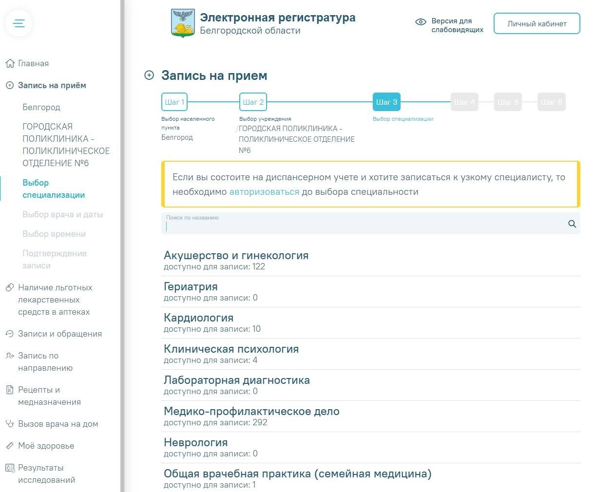This screenshot has width=614, height=492.
Task: Switch to Шаг 1 step
Action: tap(174, 102)
